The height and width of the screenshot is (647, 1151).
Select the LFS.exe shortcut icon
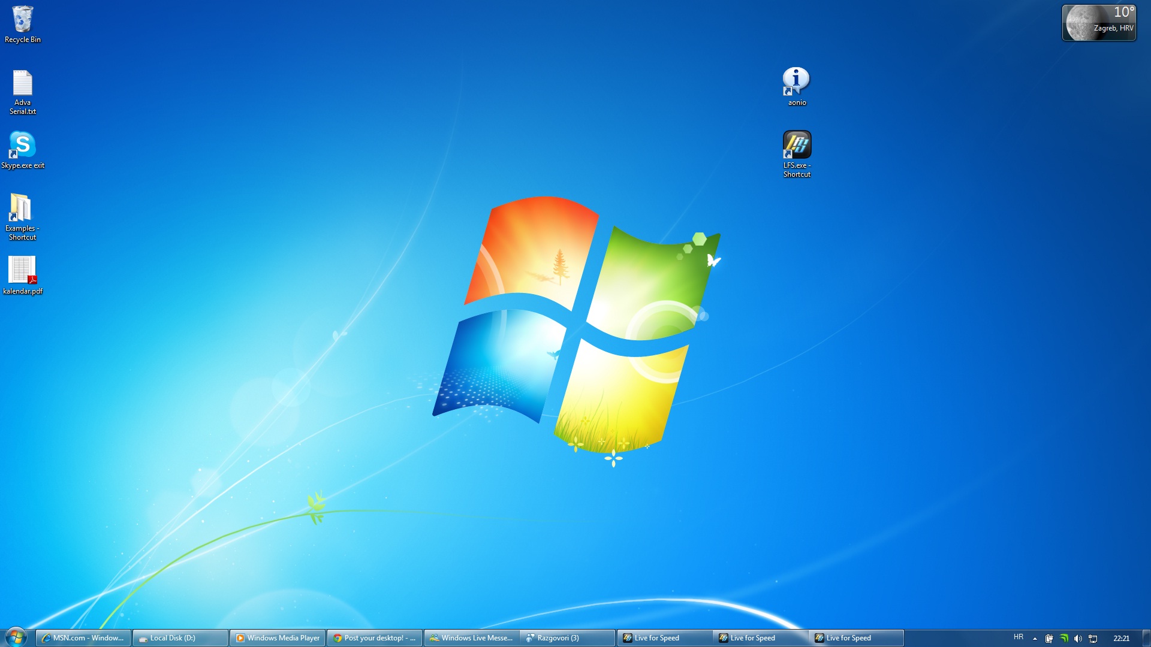[797, 146]
